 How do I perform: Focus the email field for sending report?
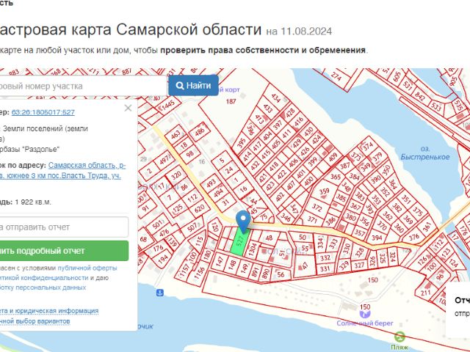64,227
